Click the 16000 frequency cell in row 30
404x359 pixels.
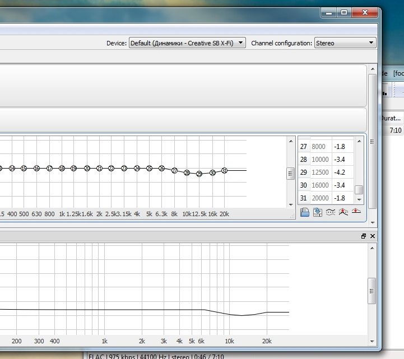click(x=321, y=185)
